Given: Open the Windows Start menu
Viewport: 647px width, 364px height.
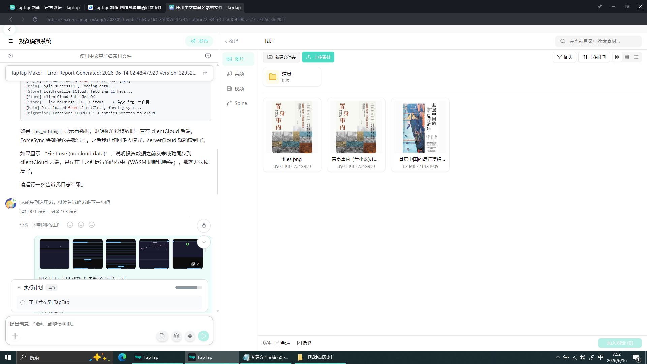Looking at the screenshot, I should click(x=8, y=357).
